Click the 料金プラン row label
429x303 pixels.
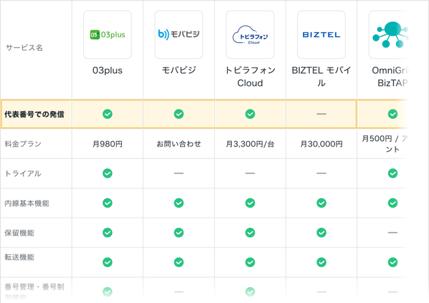click(x=23, y=144)
